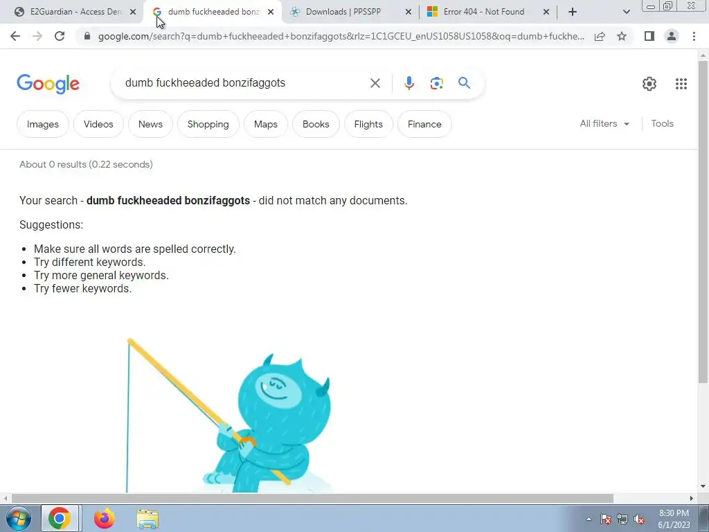Filter results by Flights
Screen dimensions: 709x532
tap(368, 124)
